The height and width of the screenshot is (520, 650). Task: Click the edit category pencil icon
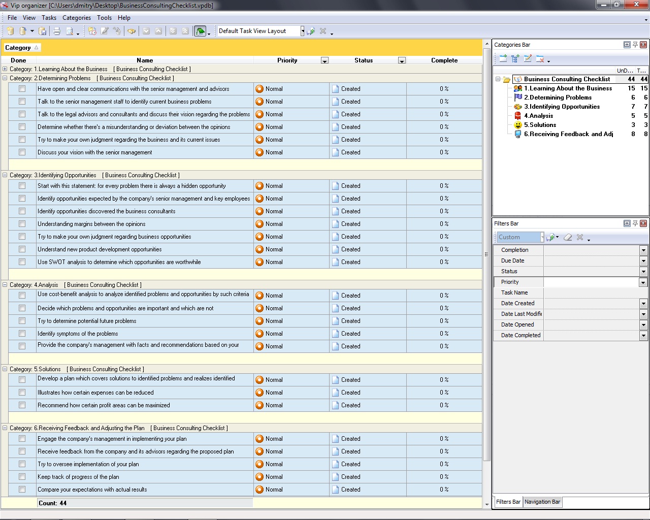coord(528,59)
